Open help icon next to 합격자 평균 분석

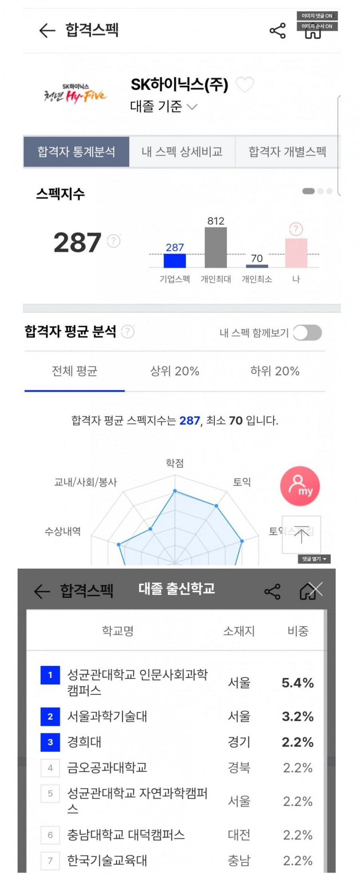(128, 332)
